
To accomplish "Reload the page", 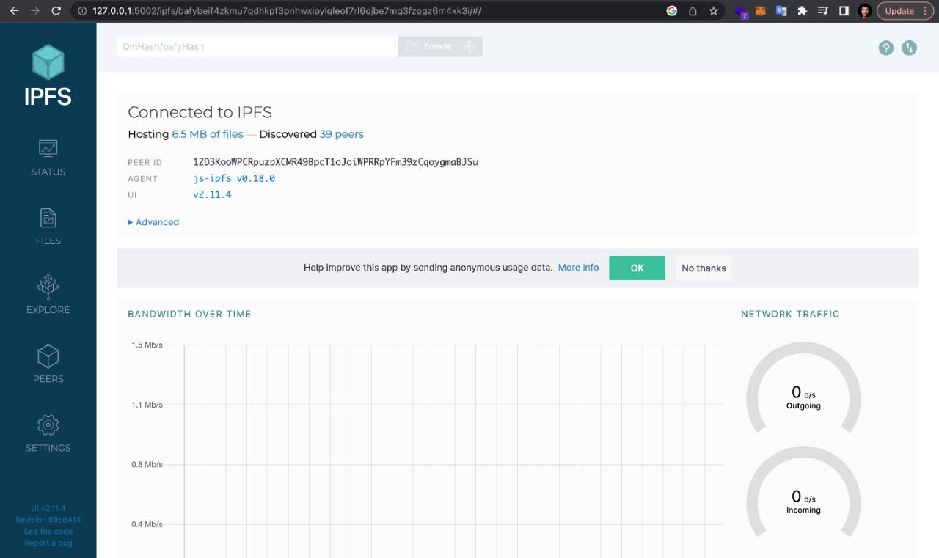I will 56,11.
